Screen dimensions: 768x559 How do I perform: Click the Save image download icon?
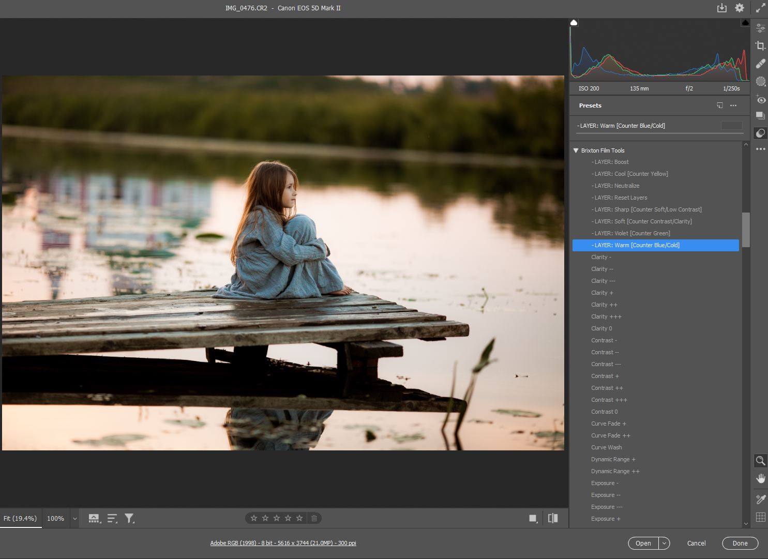[x=721, y=8]
